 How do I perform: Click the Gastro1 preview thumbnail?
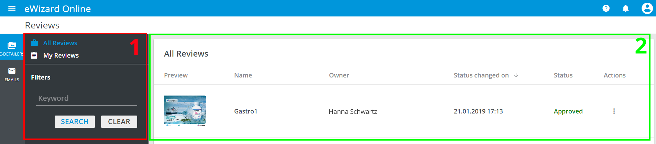185,110
